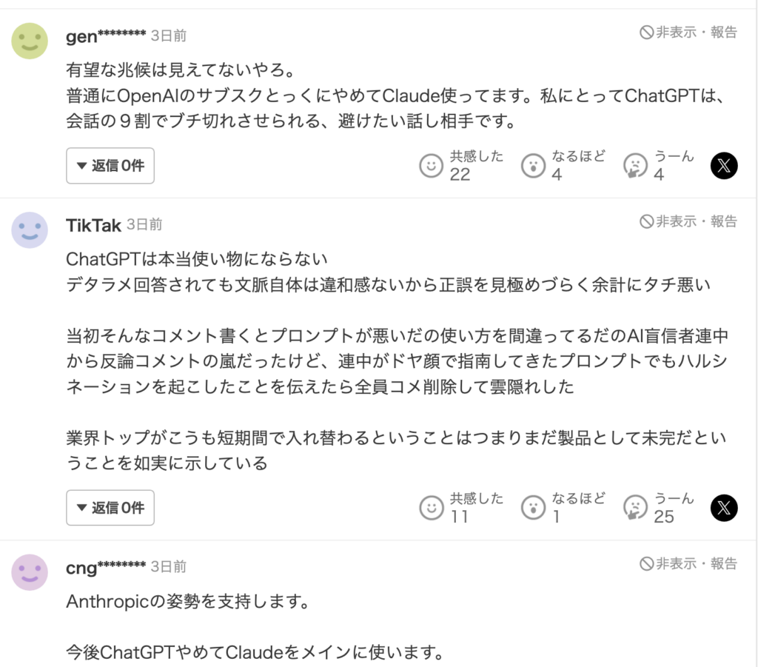
Task: Open cng's purple avatar profile
Action: click(x=30, y=572)
